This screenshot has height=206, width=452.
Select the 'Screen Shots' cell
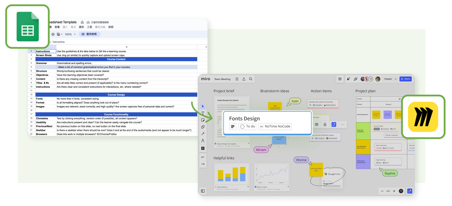pyautogui.click(x=46, y=55)
